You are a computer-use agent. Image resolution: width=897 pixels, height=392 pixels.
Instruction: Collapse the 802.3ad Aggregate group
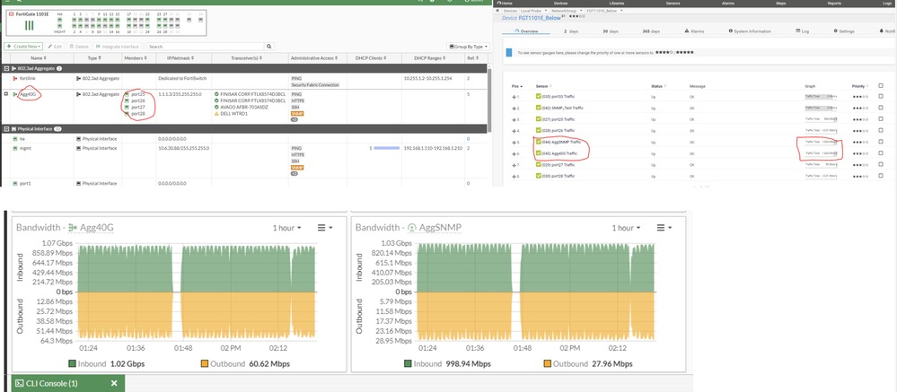[5, 68]
